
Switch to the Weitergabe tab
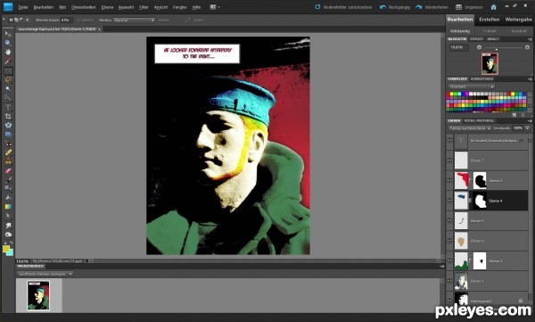click(518, 20)
